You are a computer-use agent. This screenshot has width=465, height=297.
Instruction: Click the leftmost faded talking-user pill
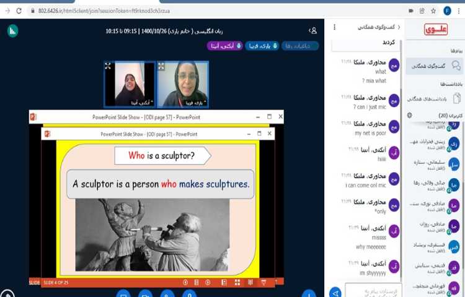pyautogui.click(x=300, y=46)
